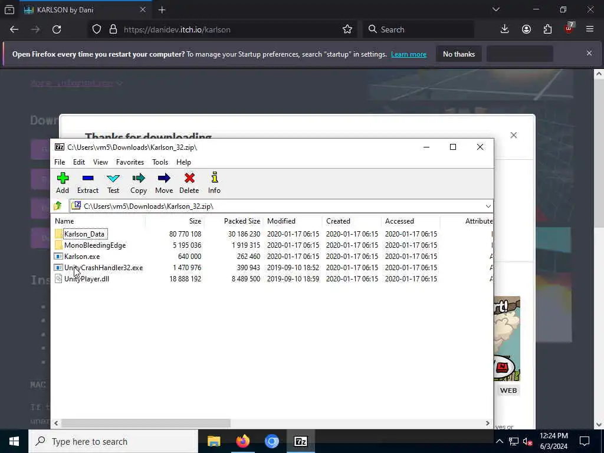Screen dimensions: 604x453
Task: Click the shield tracking protection icon
Action: click(97, 29)
